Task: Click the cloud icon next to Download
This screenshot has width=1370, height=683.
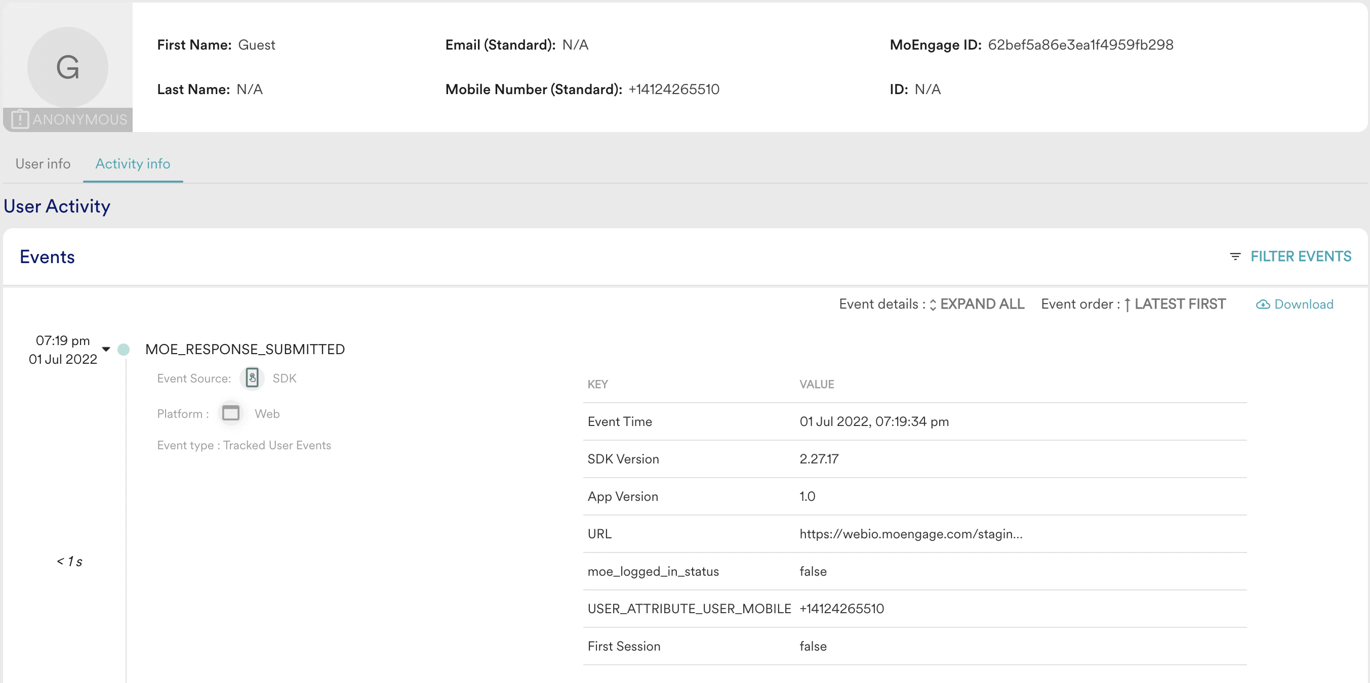Action: [1263, 304]
